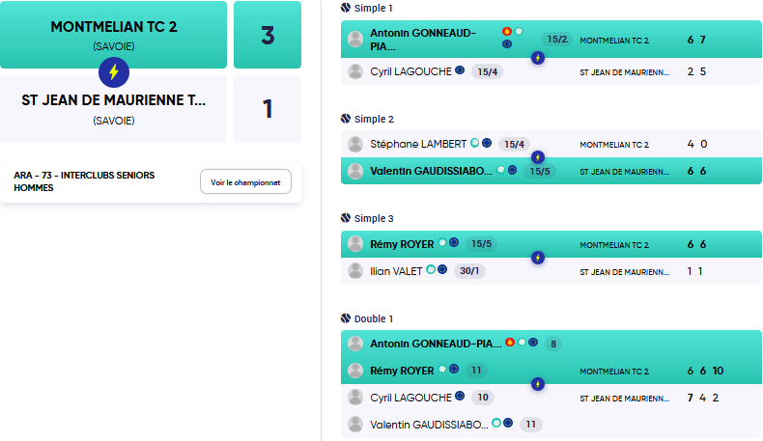This screenshot has width=763, height=441.
Task: Open the ST JEAN DE MAURIENNE team card
Action: [113, 109]
